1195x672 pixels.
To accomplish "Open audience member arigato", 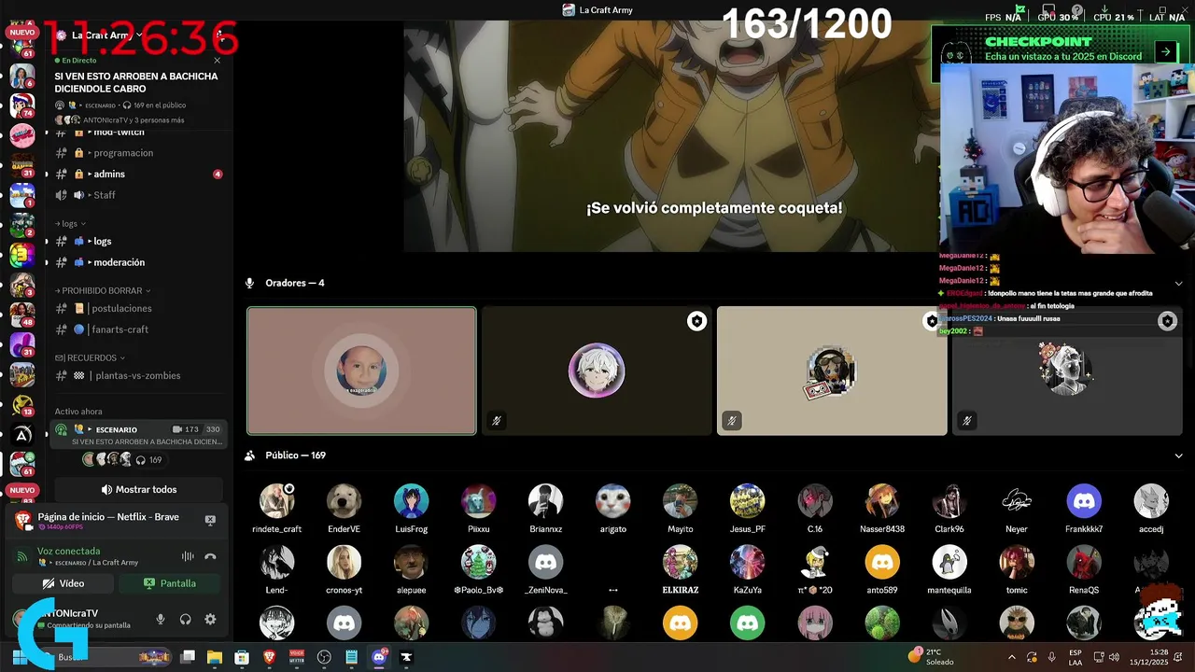I will click(x=613, y=509).
